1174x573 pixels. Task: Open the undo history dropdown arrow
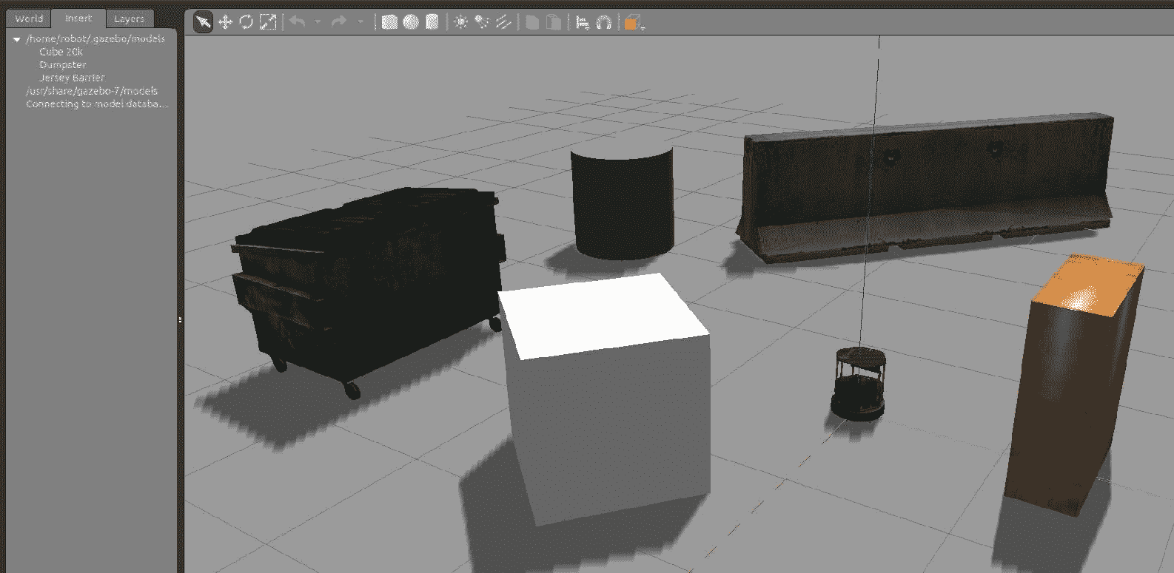point(318,22)
